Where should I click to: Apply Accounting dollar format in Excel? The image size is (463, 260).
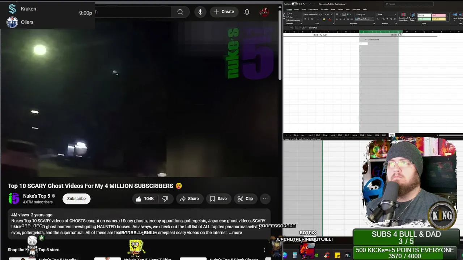coord(378,19)
